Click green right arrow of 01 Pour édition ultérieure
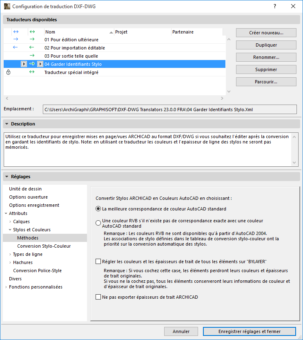The width and height of the screenshot is (303, 340). pyautogui.click(x=32, y=39)
